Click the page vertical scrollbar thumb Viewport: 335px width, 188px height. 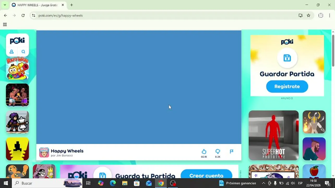pyautogui.click(x=333, y=50)
